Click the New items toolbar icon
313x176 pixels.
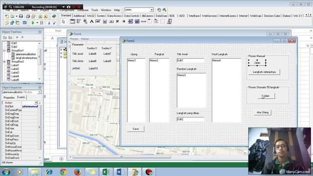click(7, 16)
